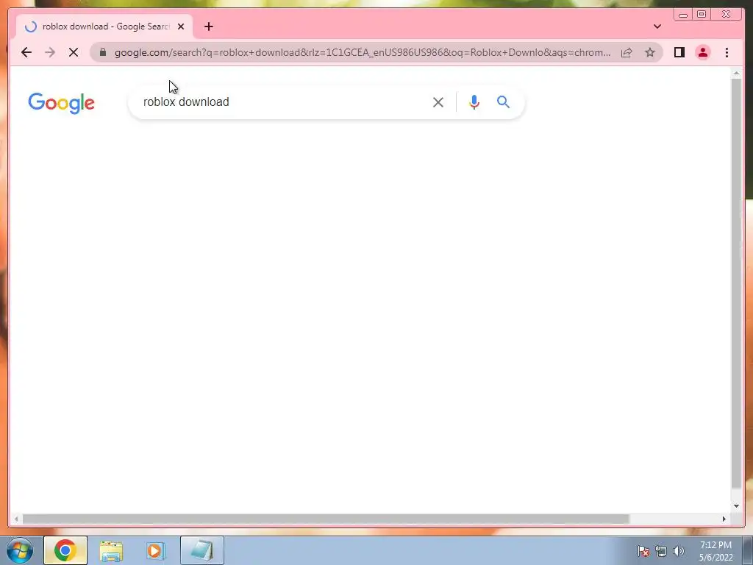Screen dimensions: 753x565
Task: Click into the roblox download search field
Action: [283, 102]
